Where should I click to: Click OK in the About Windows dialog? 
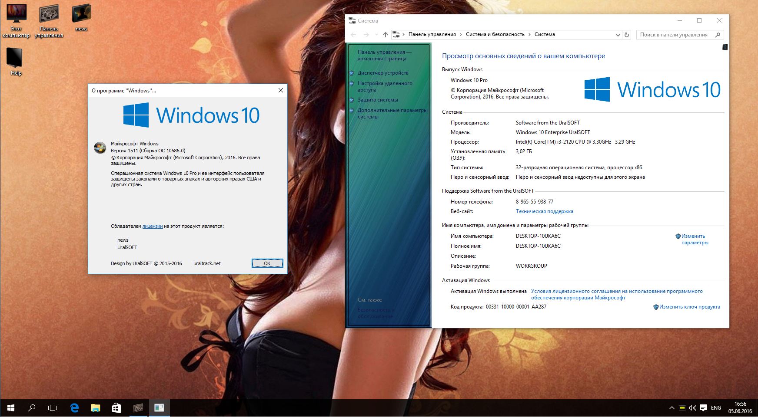[x=267, y=263]
